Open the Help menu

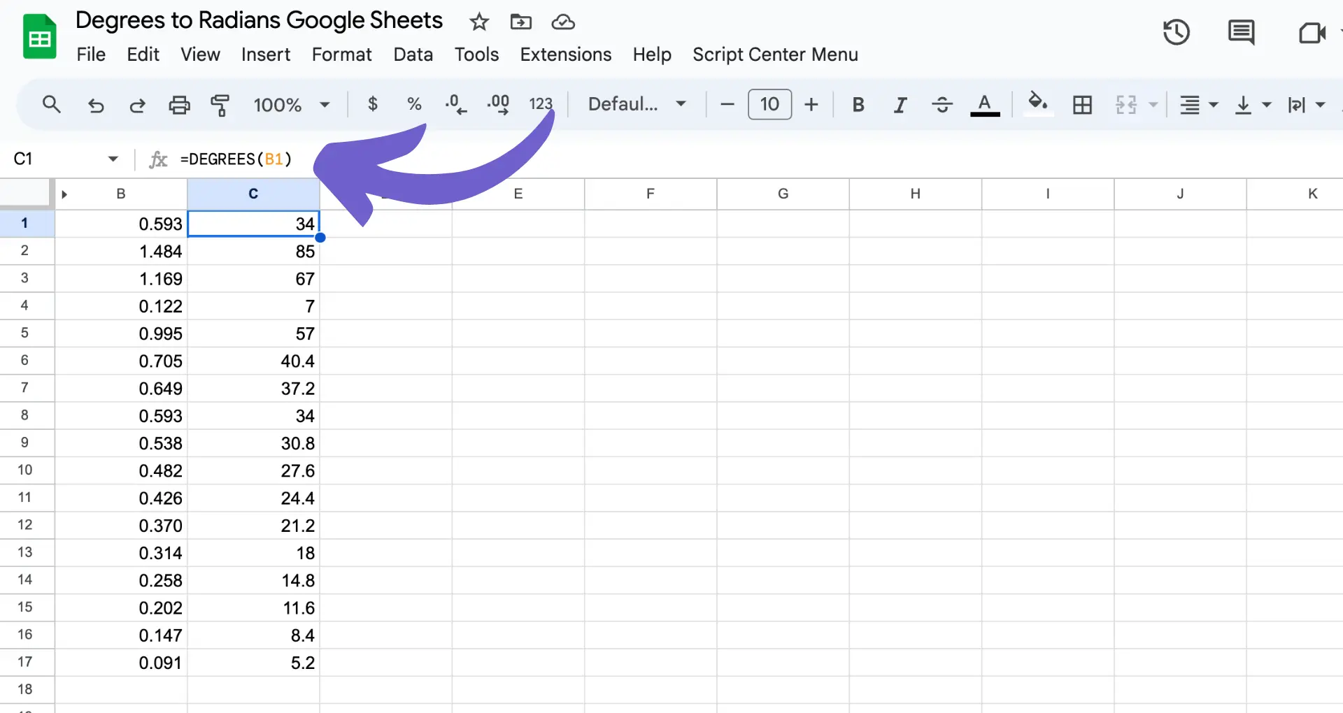tap(652, 55)
